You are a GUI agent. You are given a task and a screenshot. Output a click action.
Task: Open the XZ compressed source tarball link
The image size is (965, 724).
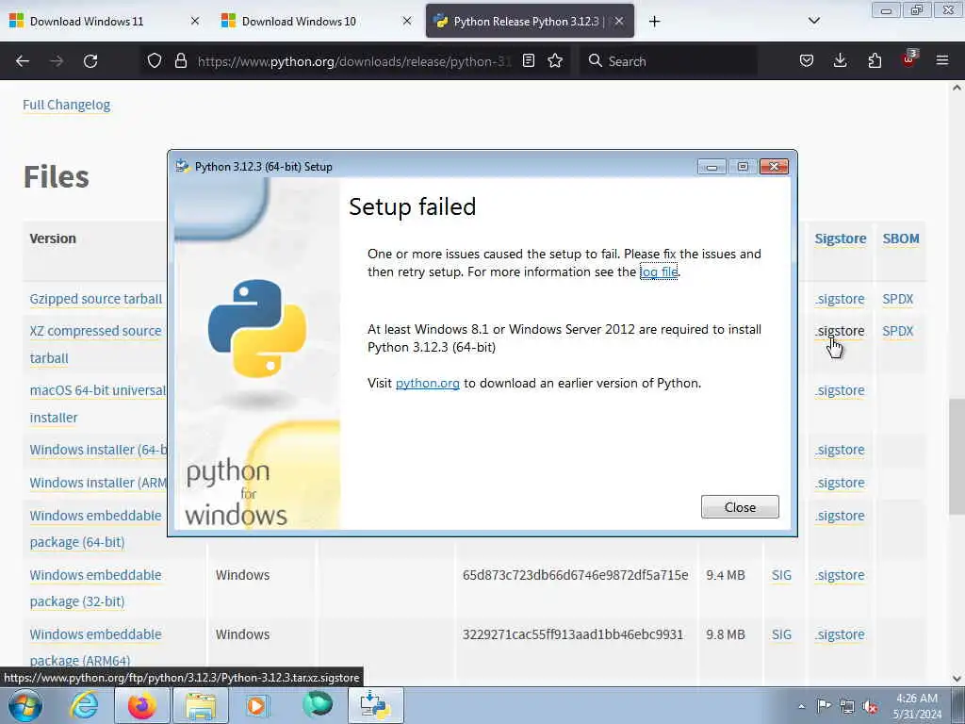95,344
